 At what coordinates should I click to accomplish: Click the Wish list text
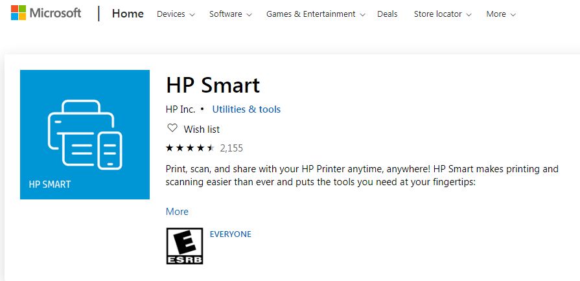(202, 129)
